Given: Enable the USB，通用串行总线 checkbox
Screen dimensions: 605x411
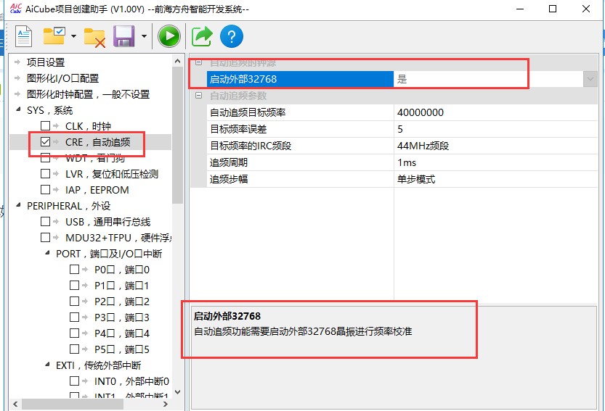Looking at the screenshot, I should click(45, 222).
